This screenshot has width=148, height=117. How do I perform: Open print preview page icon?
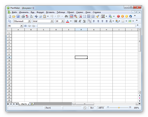tap(31, 16)
